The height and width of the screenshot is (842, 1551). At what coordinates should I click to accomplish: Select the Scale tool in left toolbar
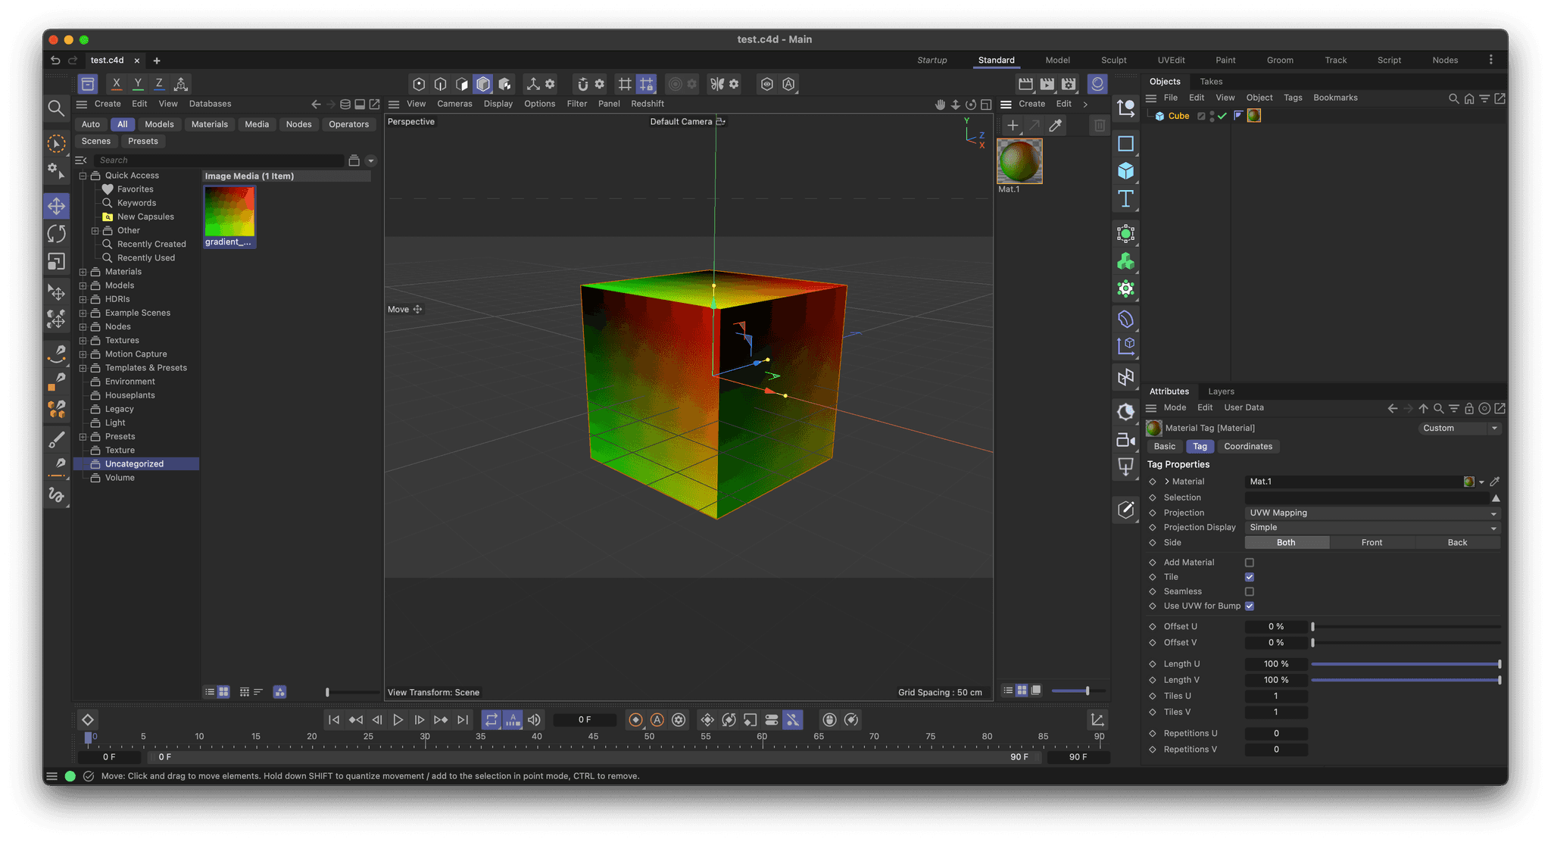coord(57,262)
